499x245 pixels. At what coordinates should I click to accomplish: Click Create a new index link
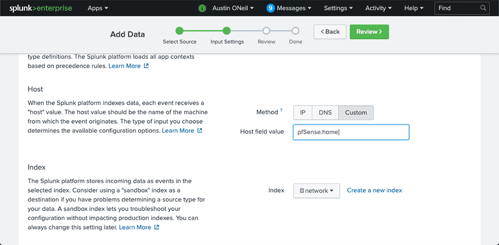click(x=374, y=190)
